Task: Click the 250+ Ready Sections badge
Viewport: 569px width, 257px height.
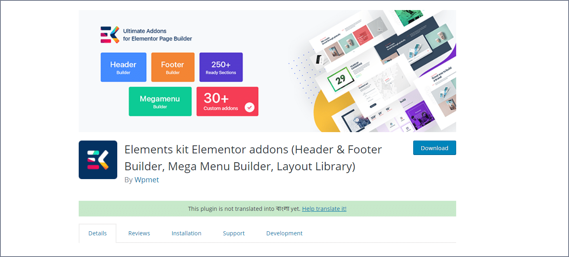Action: (221, 67)
